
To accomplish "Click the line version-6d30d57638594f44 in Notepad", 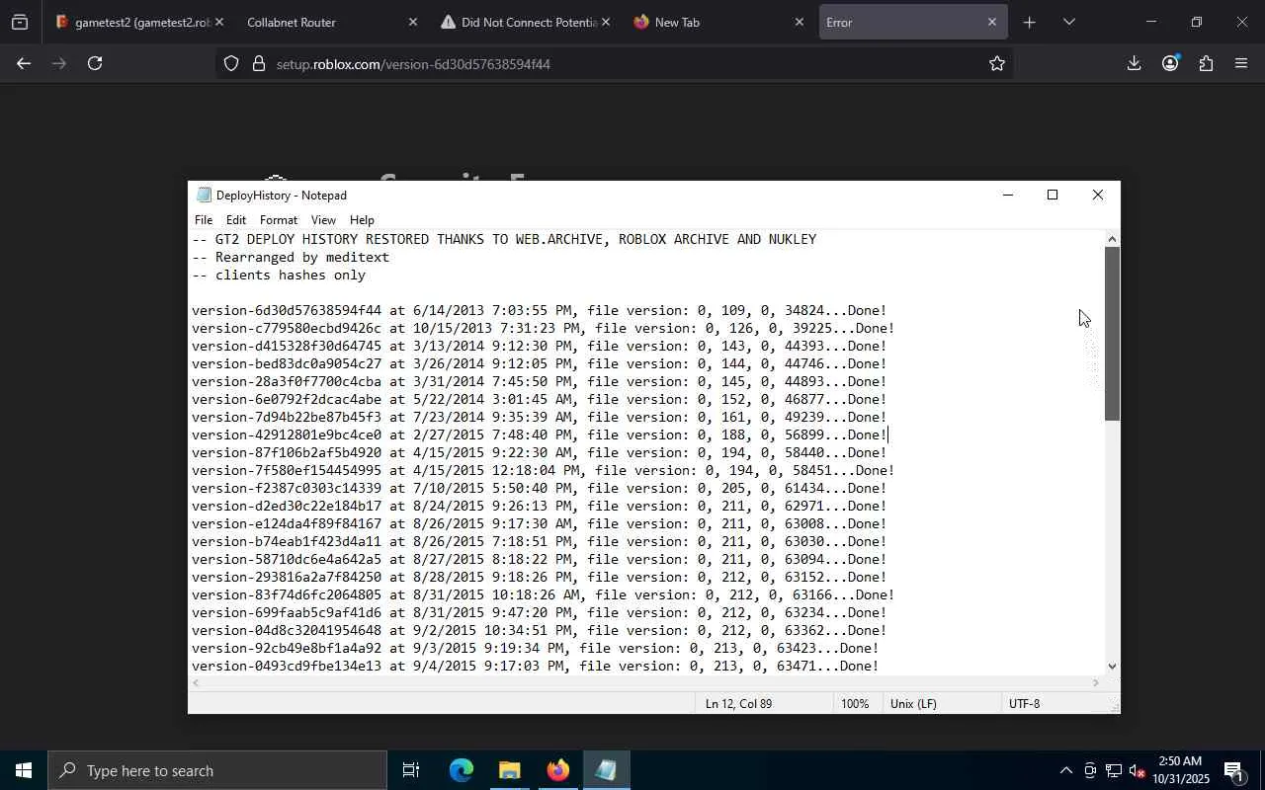I will tap(540, 310).
